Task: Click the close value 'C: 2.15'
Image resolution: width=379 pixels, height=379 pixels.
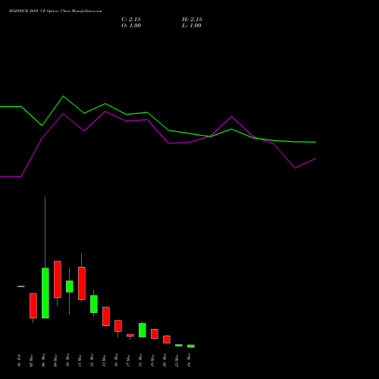Action: (131, 20)
